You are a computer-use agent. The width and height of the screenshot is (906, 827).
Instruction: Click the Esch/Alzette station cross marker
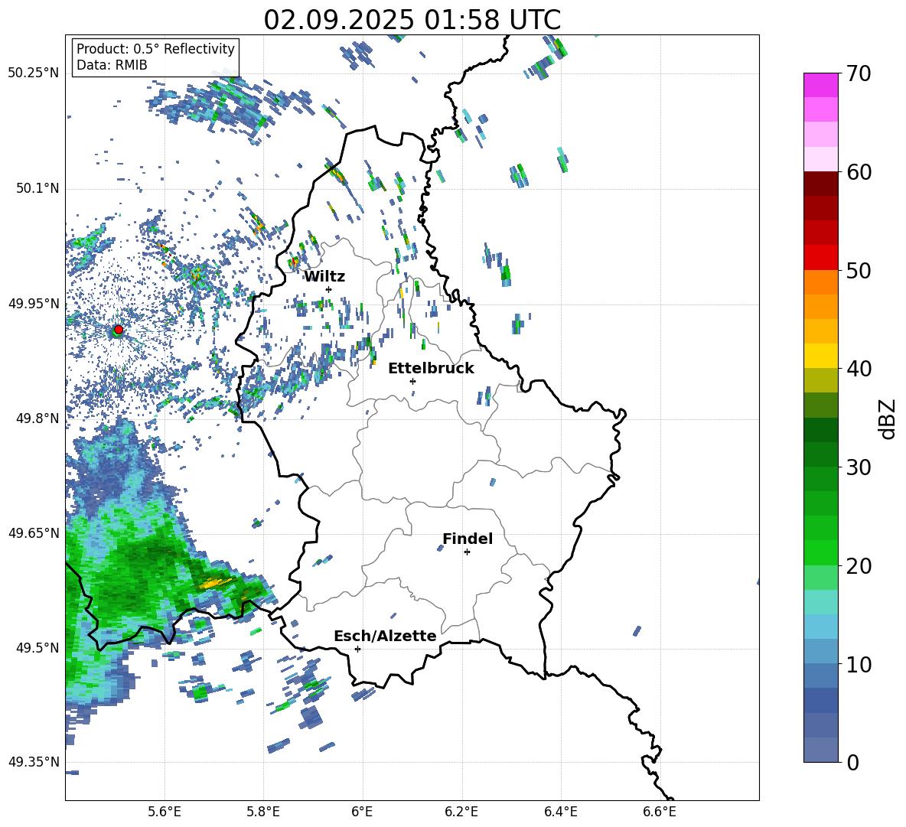pyautogui.click(x=357, y=649)
